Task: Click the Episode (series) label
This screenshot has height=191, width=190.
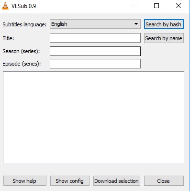Action: click(x=22, y=64)
